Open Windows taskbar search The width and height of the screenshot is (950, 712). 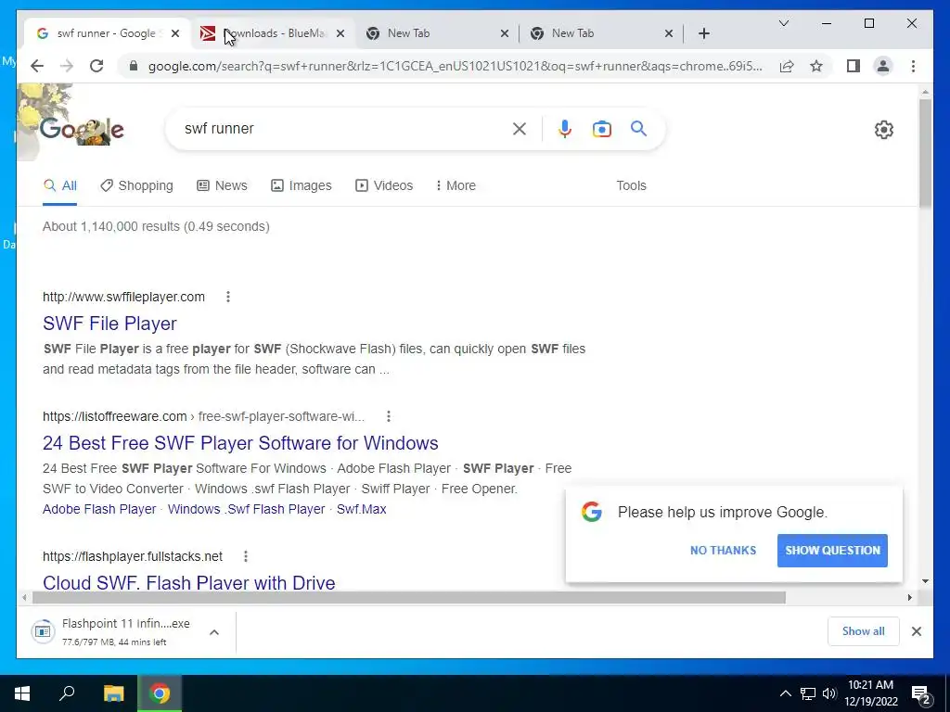click(67, 693)
